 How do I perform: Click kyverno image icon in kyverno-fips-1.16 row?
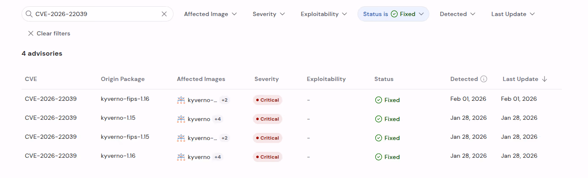(181, 100)
